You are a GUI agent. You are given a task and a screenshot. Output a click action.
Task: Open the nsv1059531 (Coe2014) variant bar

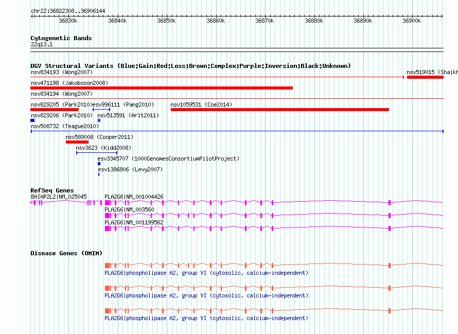tap(280, 110)
